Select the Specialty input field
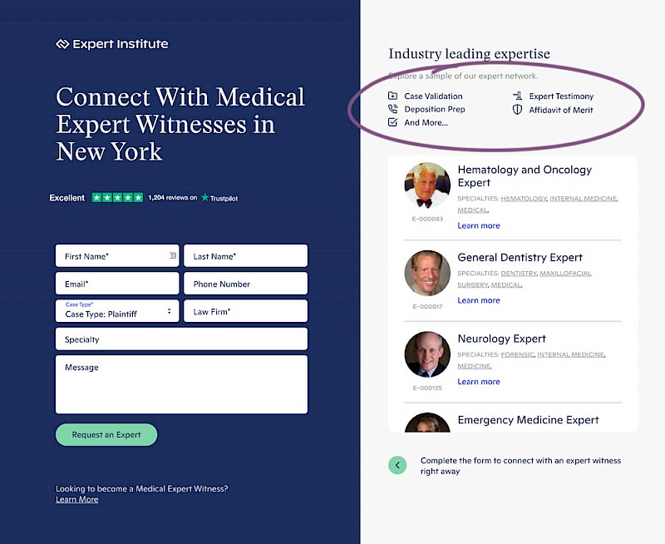 coord(181,339)
